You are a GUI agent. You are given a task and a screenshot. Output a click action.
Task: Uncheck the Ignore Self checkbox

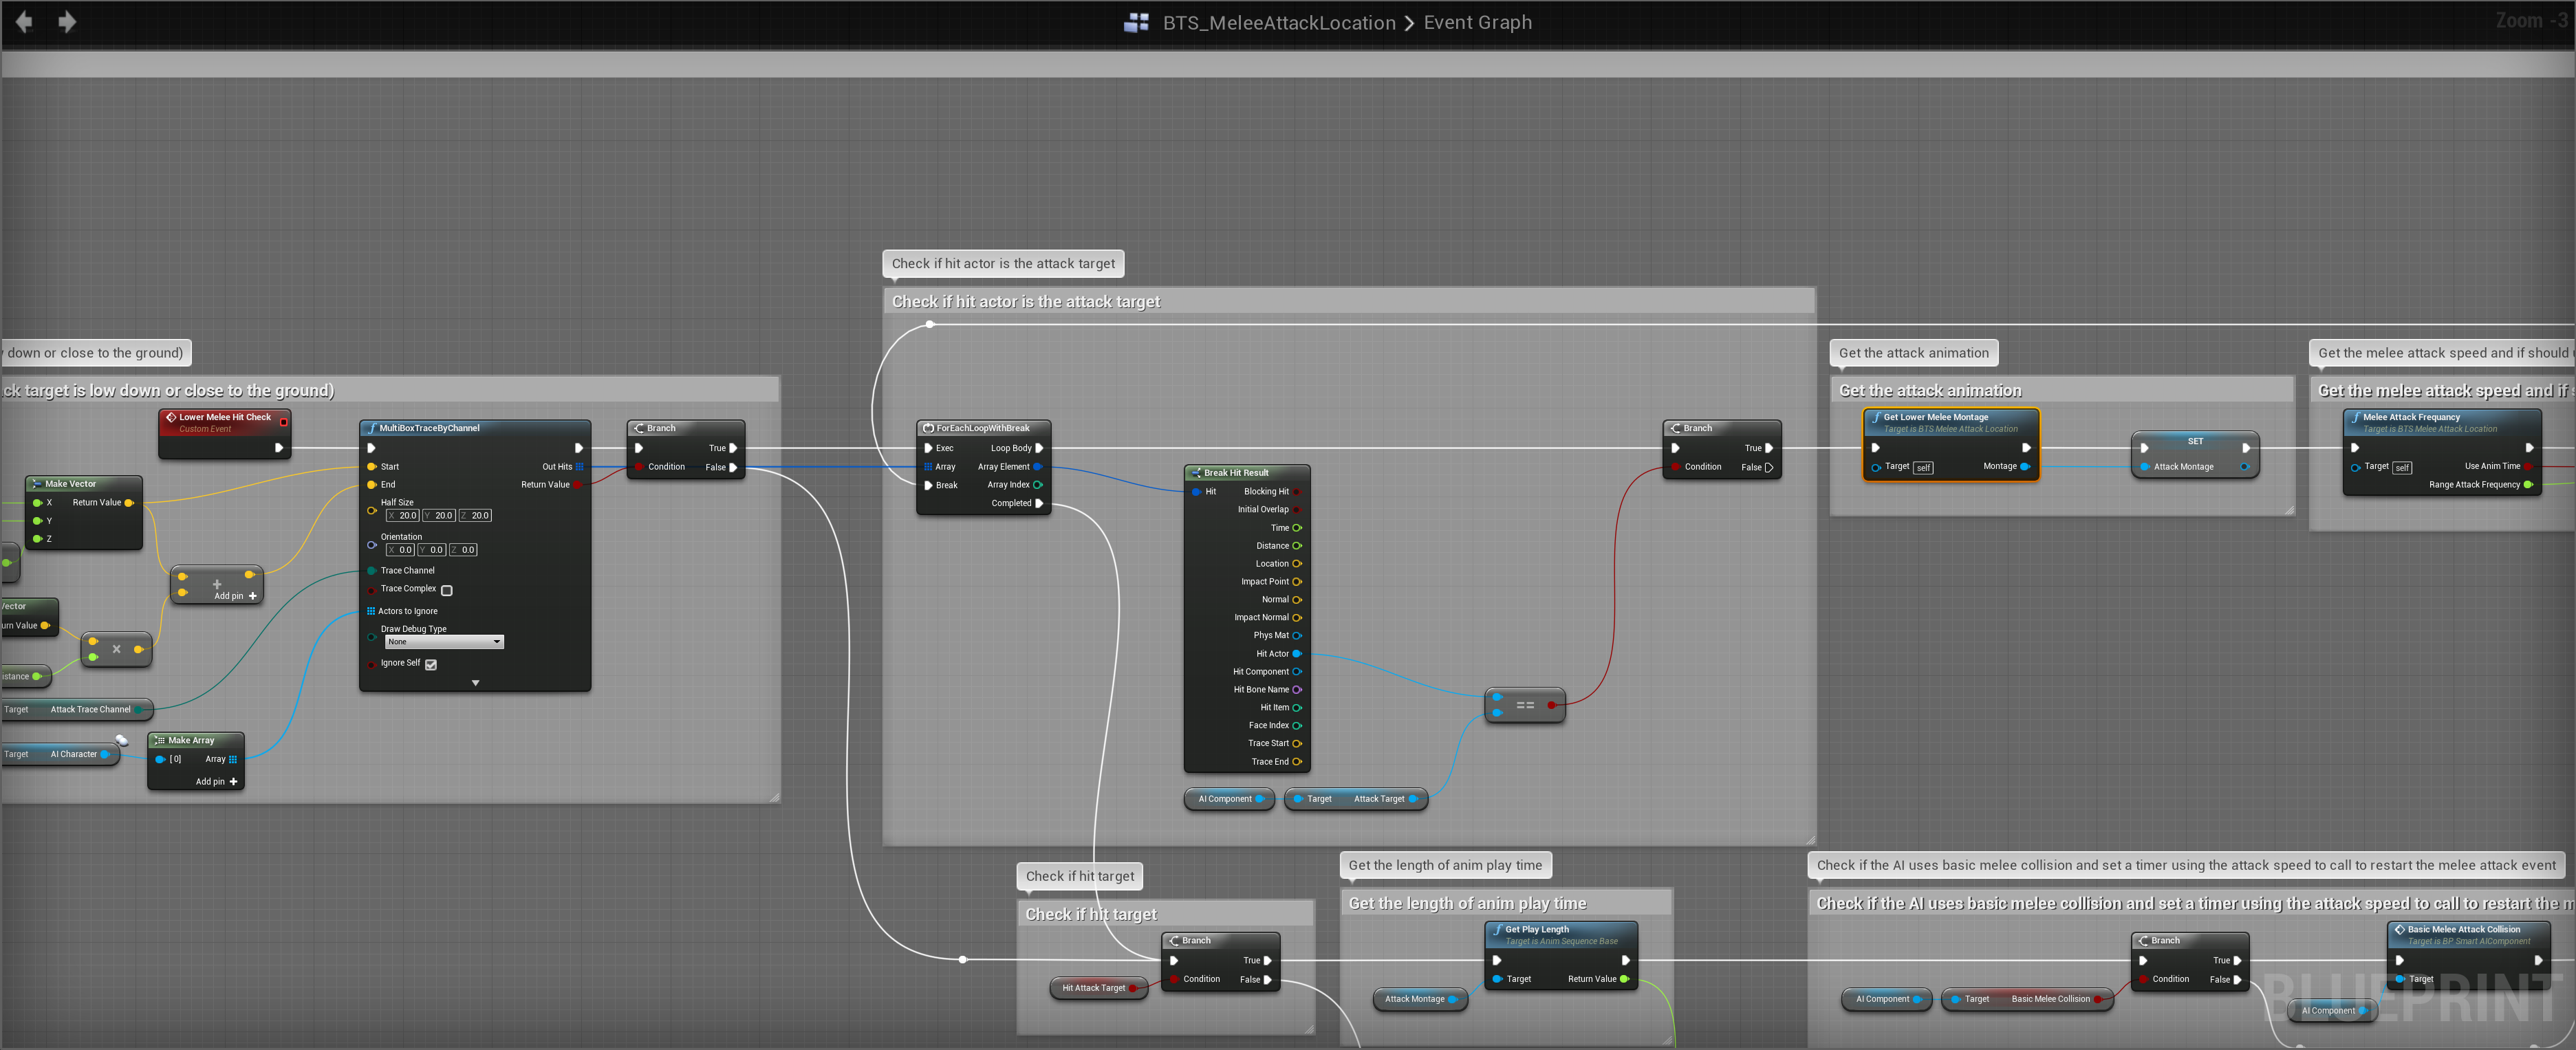(x=431, y=664)
